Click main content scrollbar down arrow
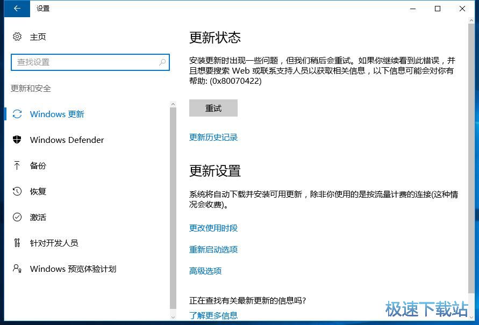This screenshot has width=479, height=325. point(471,317)
